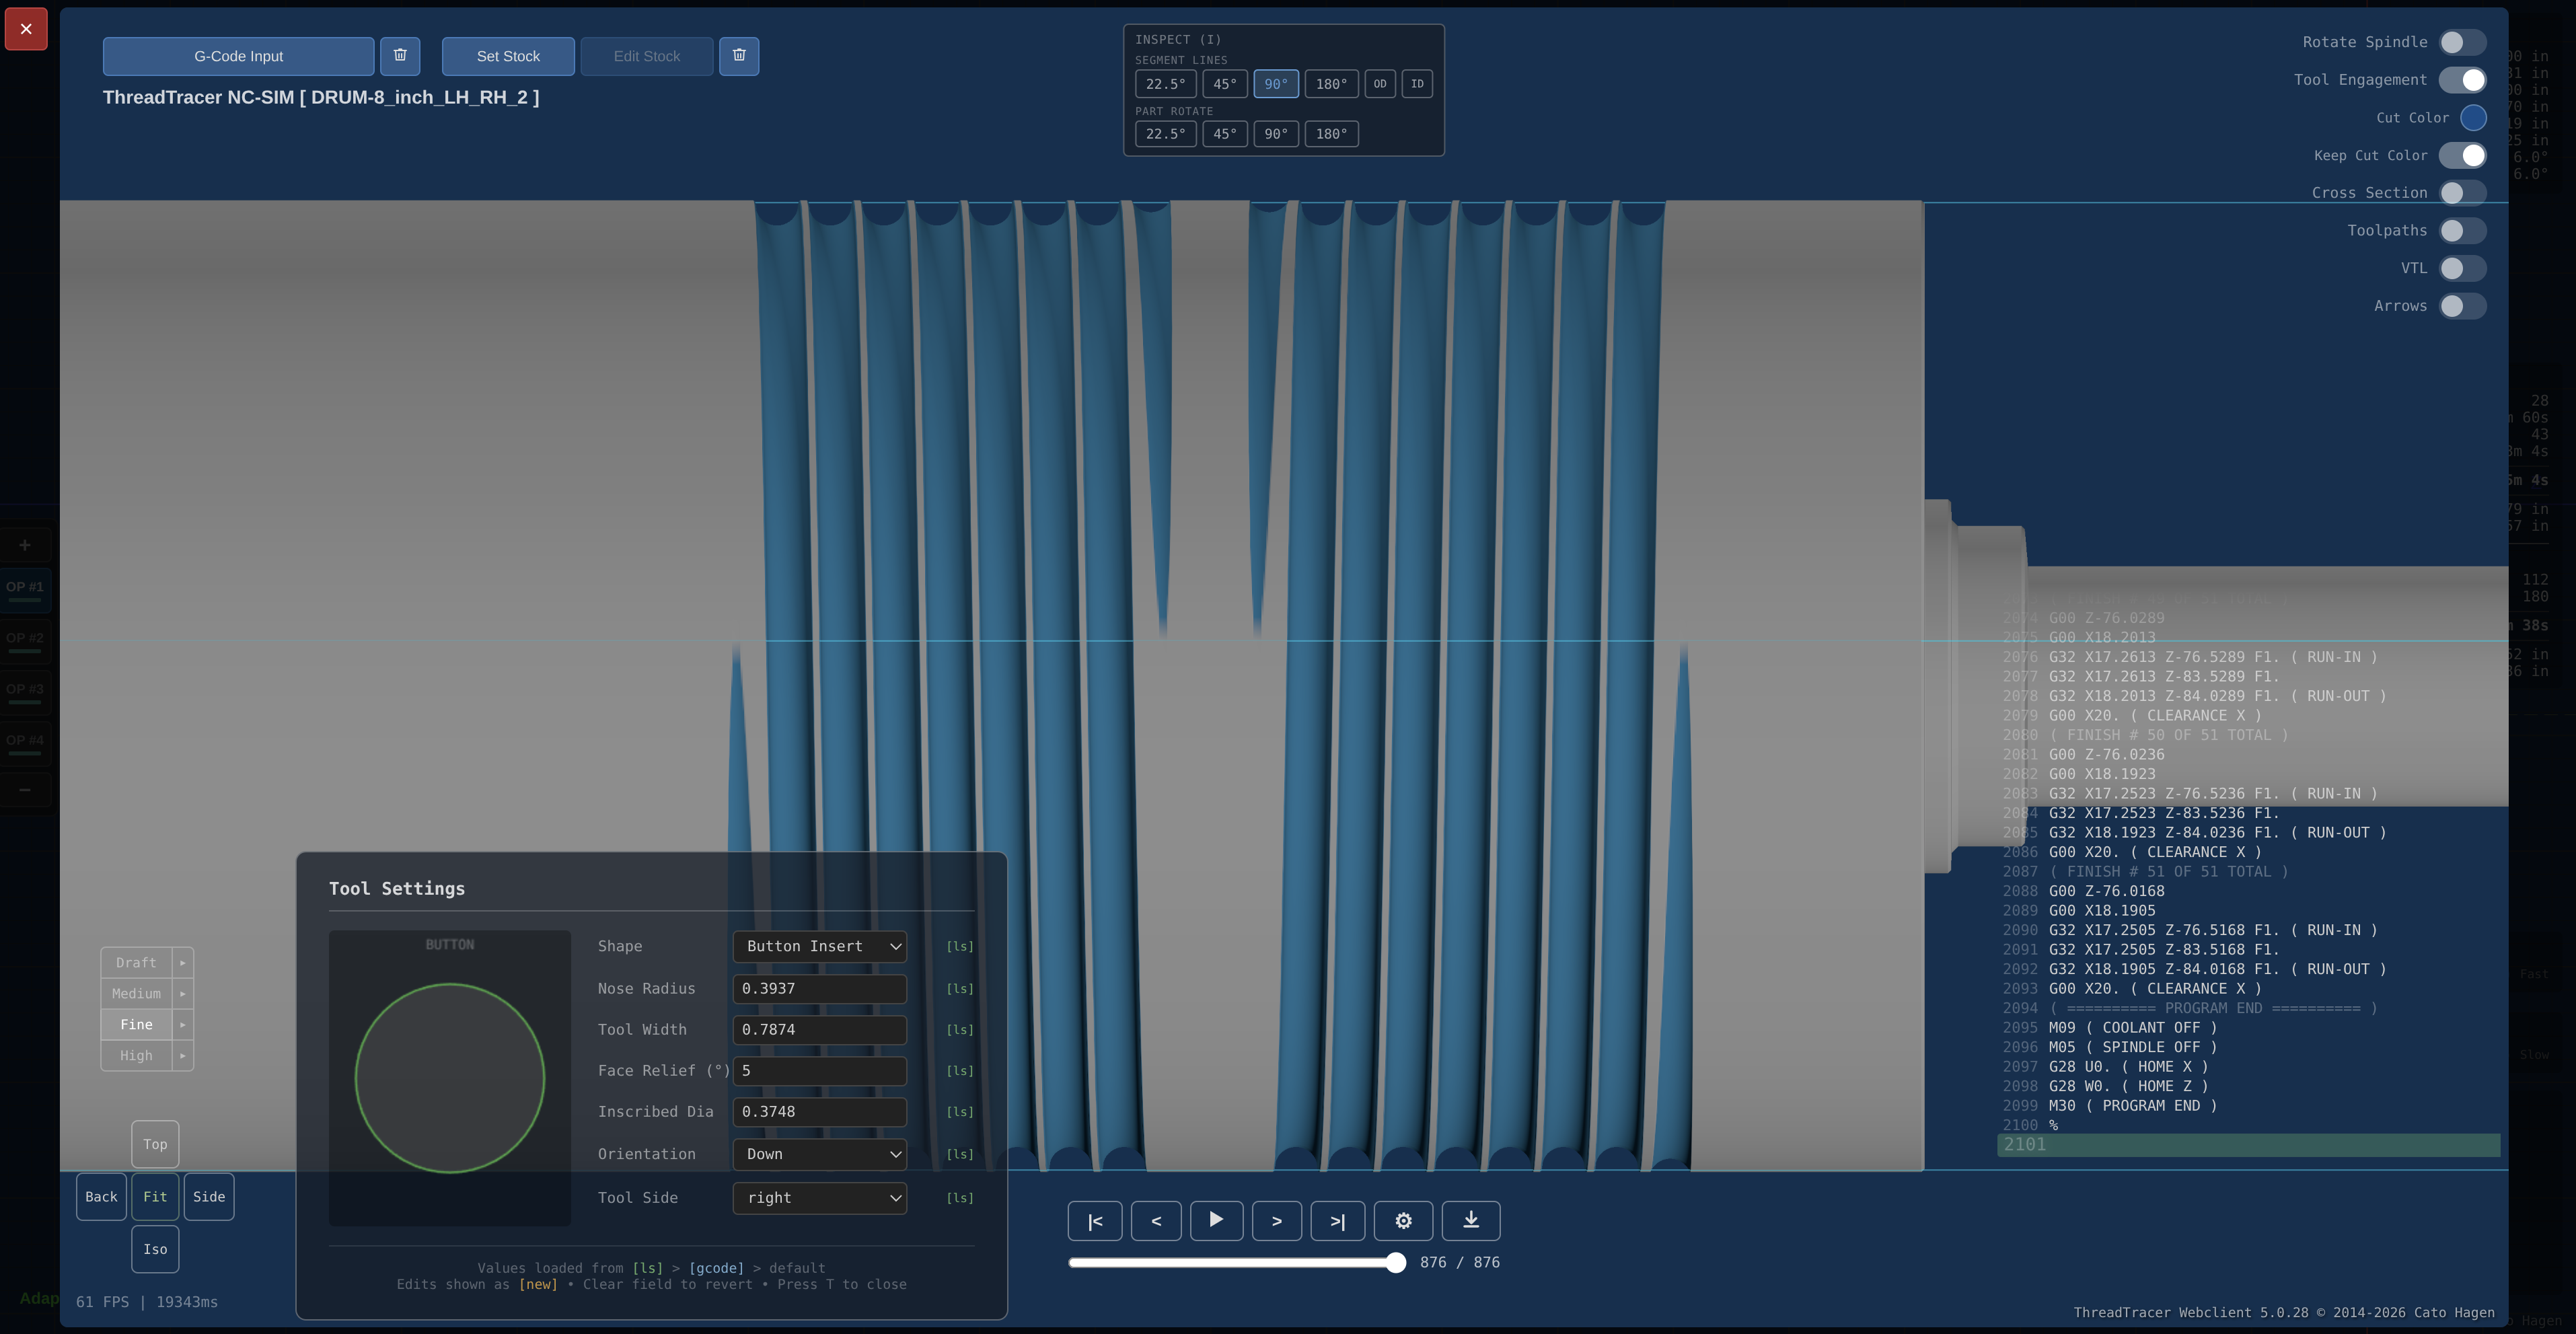Click the trash icon next to G-Code Input
The image size is (2576, 1334).
tap(400, 56)
